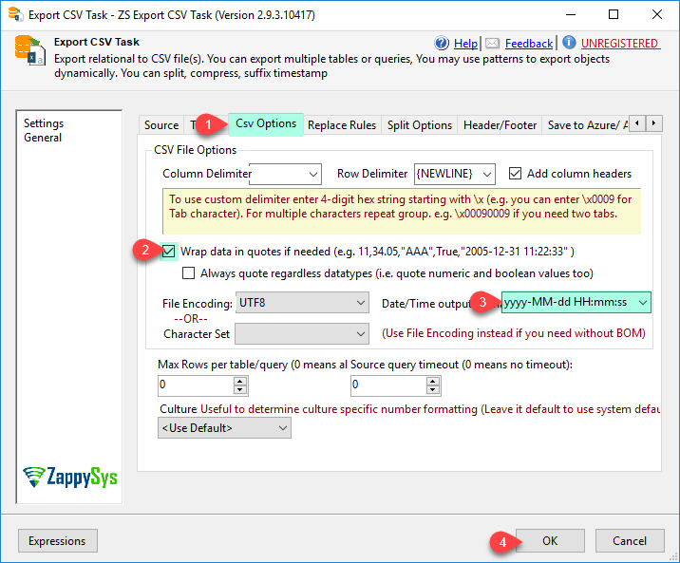Open the Feedback link

(529, 44)
